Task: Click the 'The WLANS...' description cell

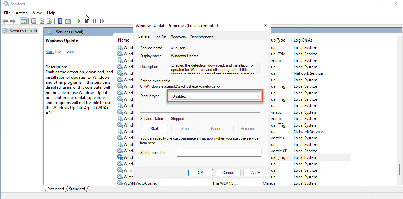Action: [x=224, y=183]
